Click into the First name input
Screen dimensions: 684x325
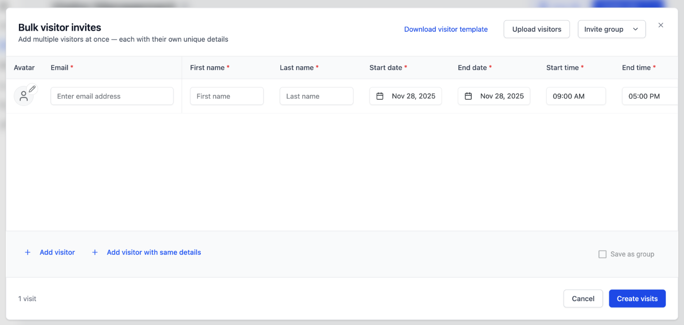point(227,96)
